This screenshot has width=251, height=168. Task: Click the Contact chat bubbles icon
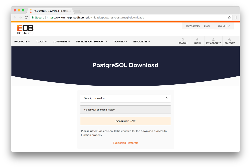tap(230, 39)
